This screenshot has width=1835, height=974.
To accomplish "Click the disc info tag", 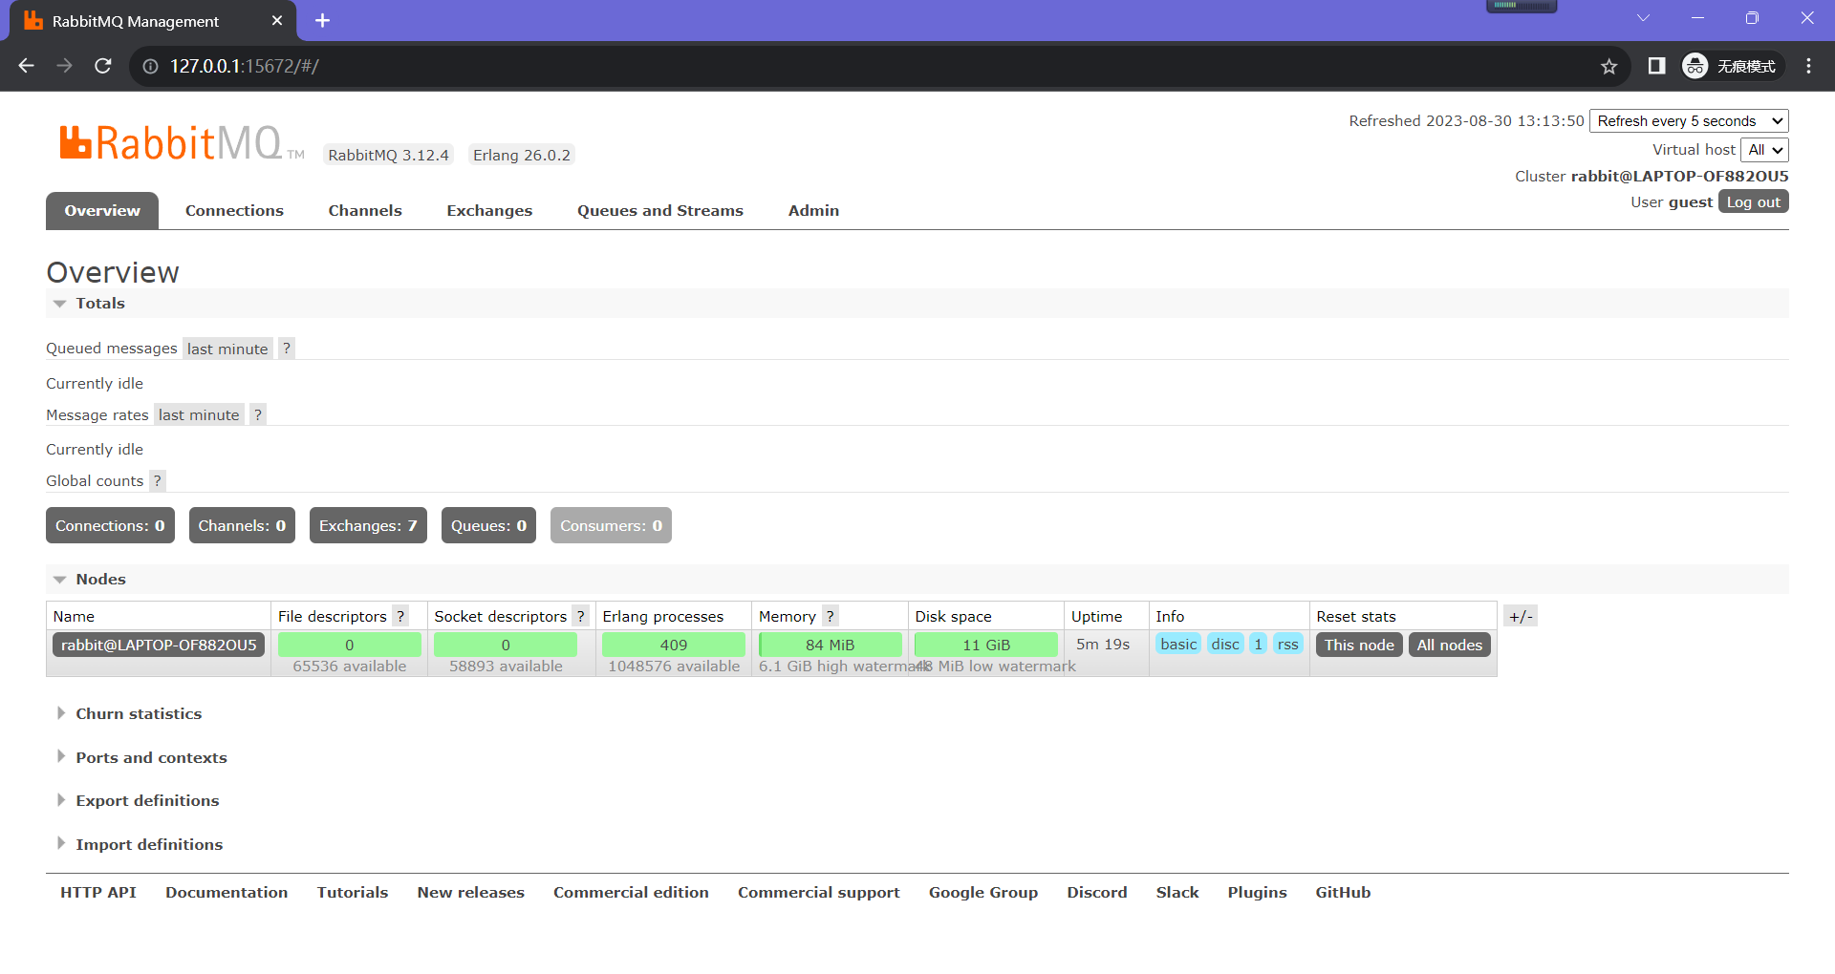I will tap(1225, 645).
